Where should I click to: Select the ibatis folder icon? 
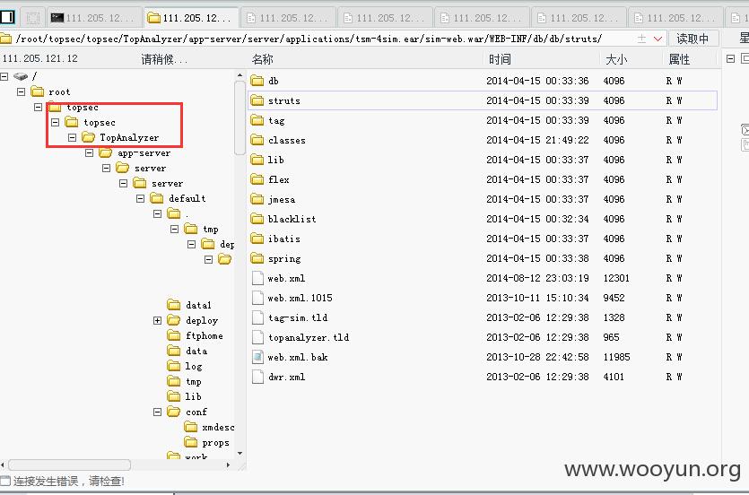257,239
